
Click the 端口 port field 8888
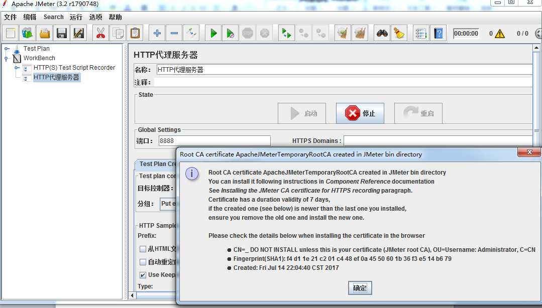pos(214,141)
